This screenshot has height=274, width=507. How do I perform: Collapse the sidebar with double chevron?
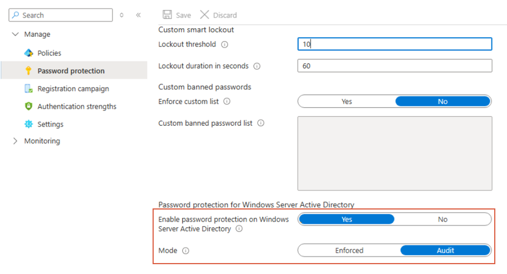coord(138,15)
